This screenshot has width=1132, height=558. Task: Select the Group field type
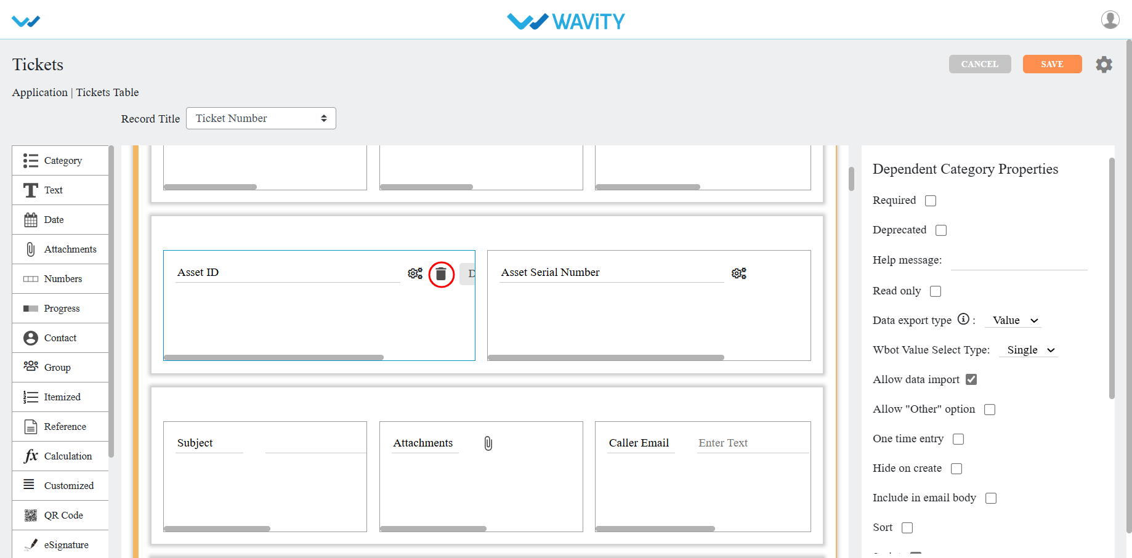pos(60,368)
